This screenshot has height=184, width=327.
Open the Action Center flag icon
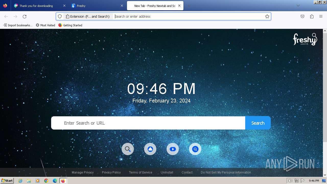coord(303,181)
